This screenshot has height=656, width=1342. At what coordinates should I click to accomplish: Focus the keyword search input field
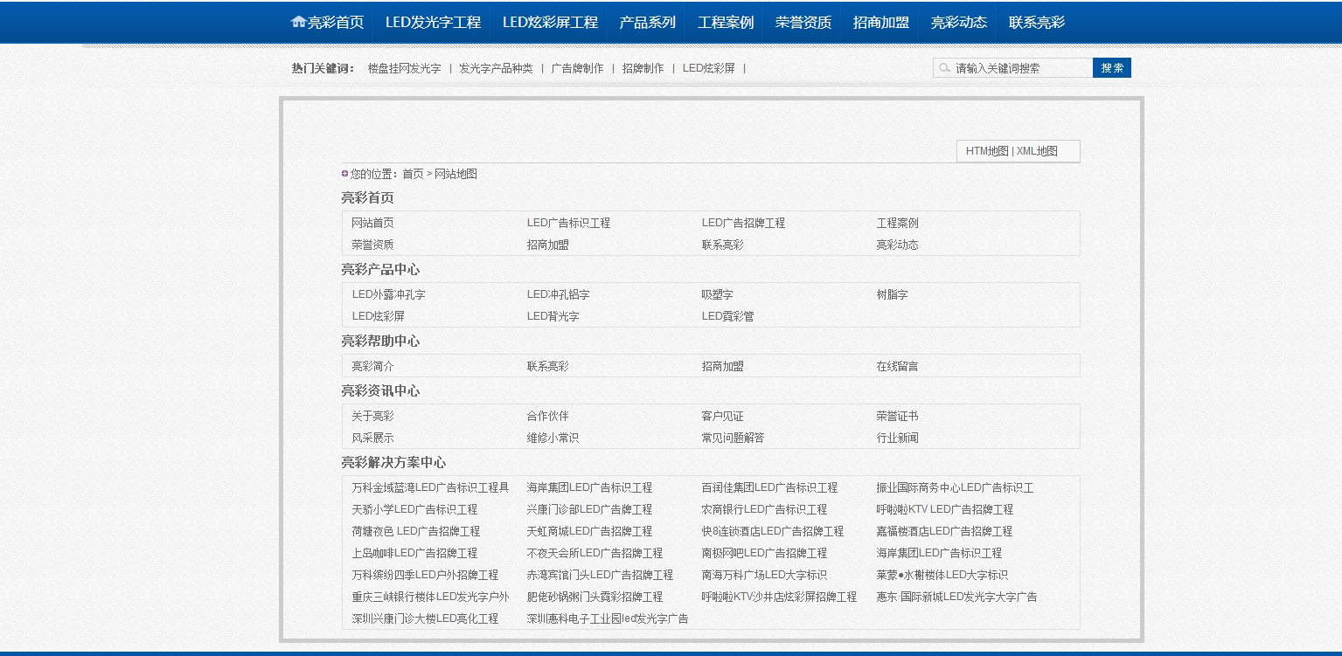[1020, 68]
